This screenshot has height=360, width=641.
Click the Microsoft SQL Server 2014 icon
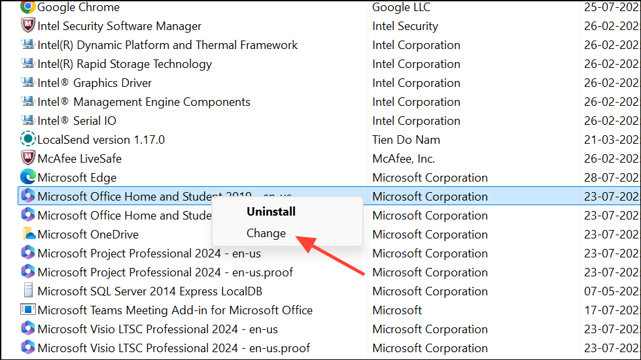(27, 291)
